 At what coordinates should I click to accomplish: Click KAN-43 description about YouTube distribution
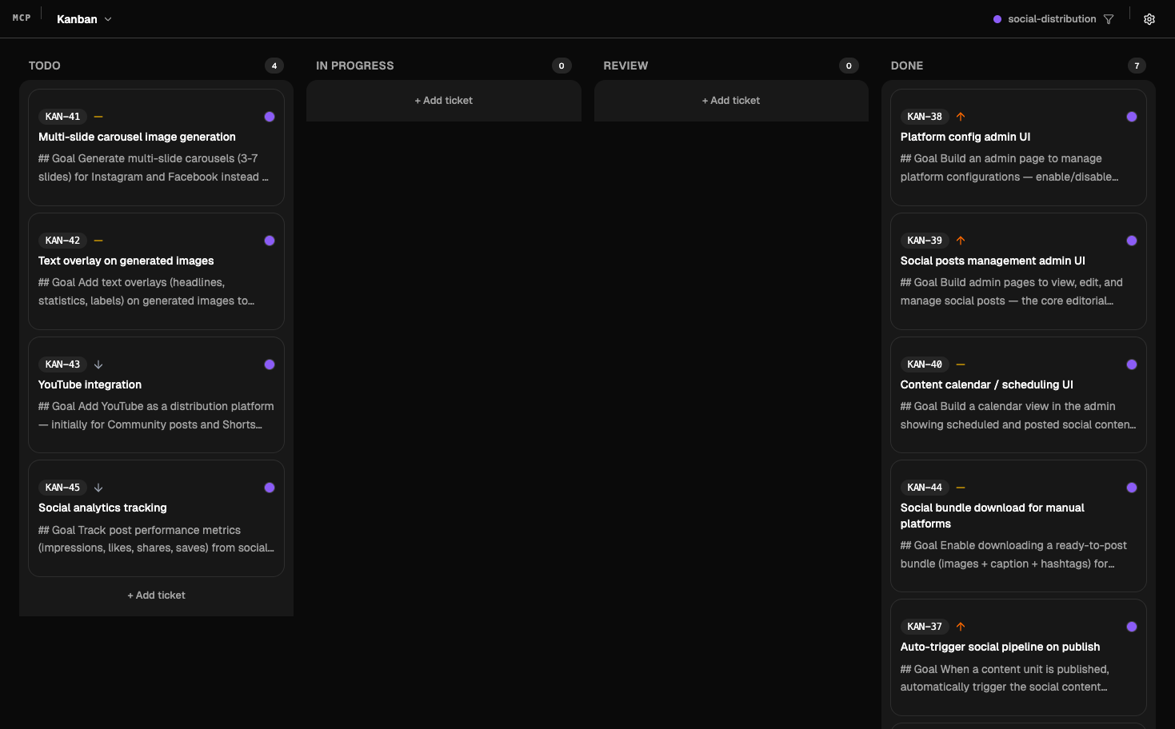tap(156, 416)
